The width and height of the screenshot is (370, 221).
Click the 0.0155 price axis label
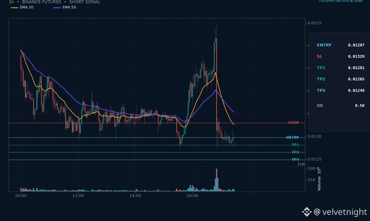coord(314,23)
